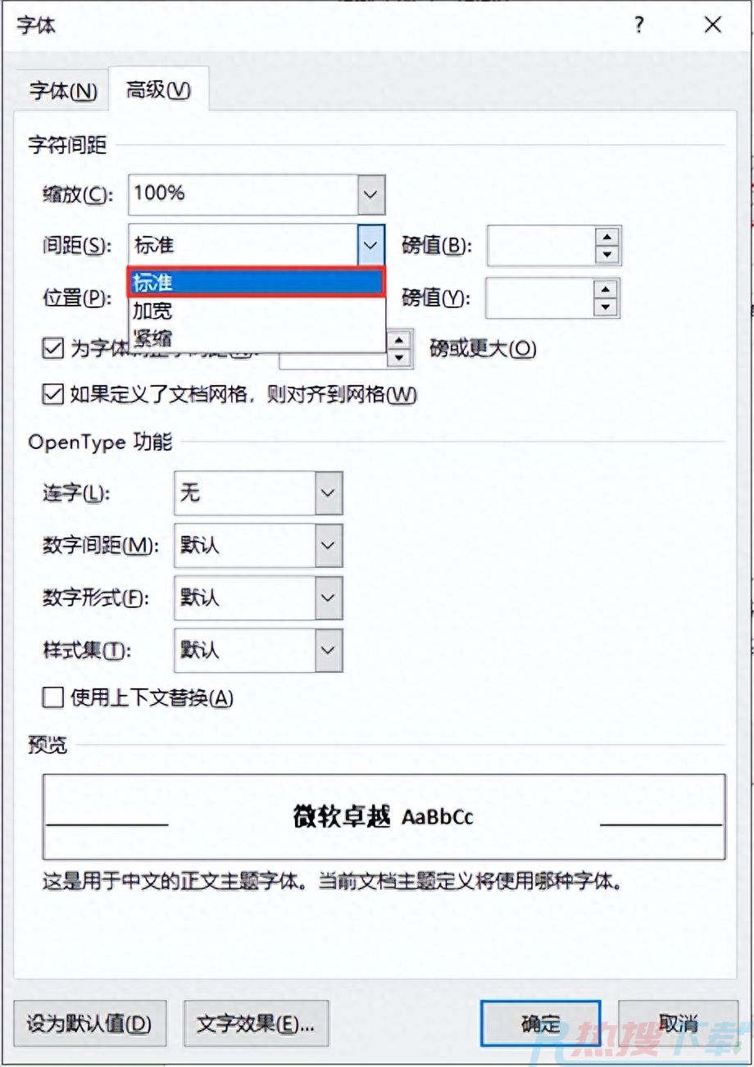The width and height of the screenshot is (754, 1067).
Task: Open the 缩放 scale dropdown
Action: point(370,194)
